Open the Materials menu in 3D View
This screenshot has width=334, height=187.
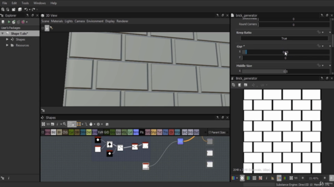(x=57, y=21)
